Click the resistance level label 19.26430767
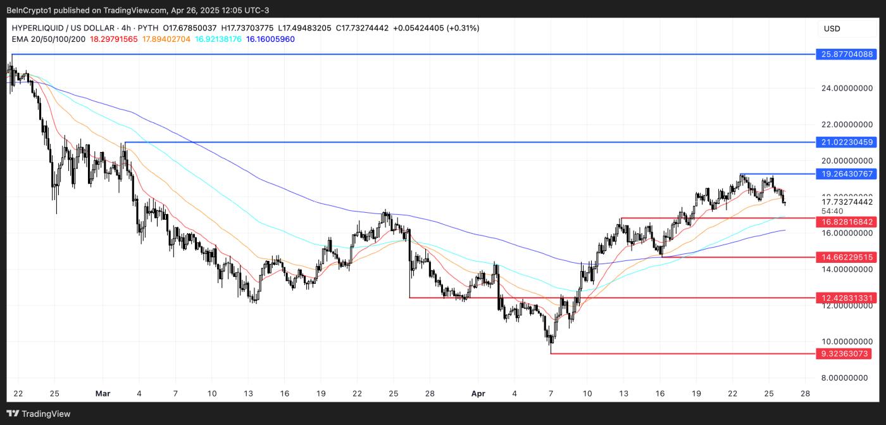886x425 pixels. coord(846,174)
